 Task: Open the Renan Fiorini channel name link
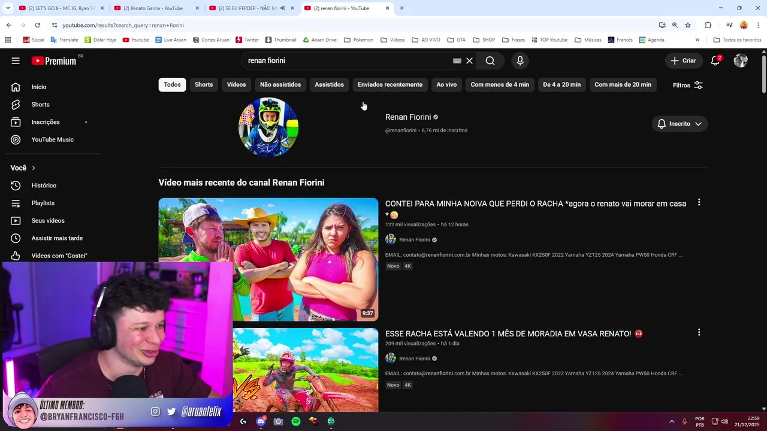coord(408,117)
